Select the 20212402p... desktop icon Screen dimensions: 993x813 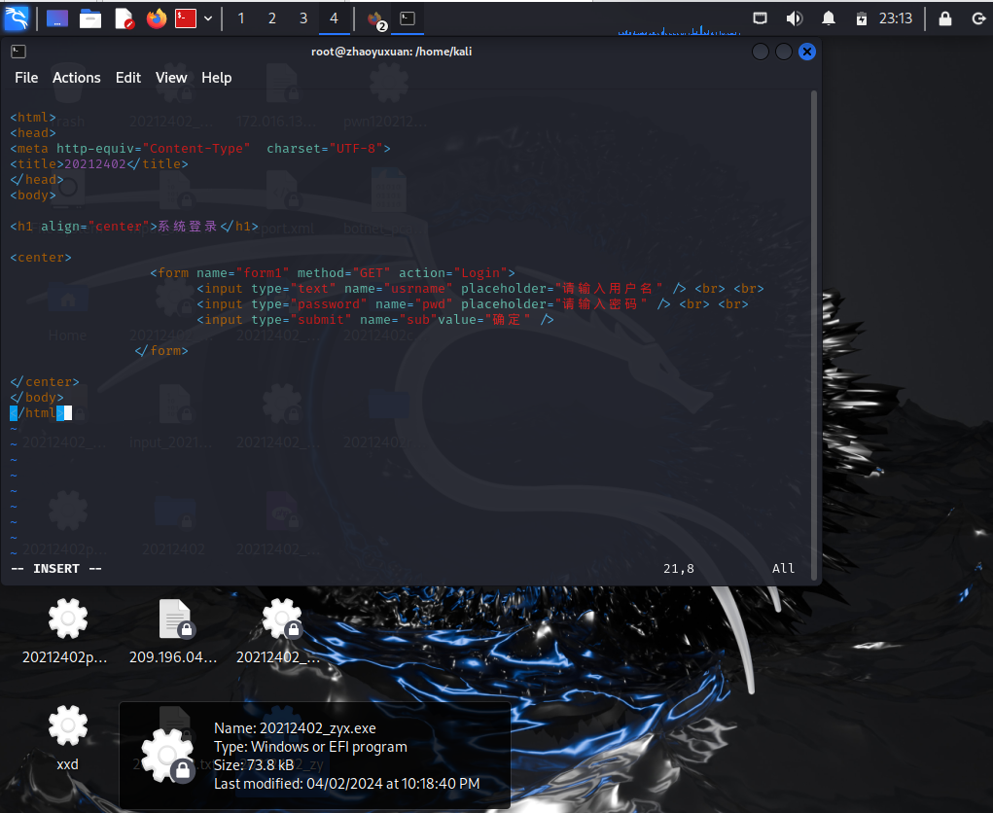point(66,631)
